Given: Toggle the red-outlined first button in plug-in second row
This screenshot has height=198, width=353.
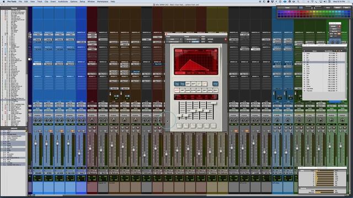Looking at the screenshot, I should [176, 90].
